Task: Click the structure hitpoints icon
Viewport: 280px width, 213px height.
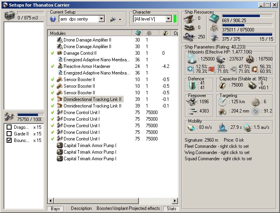Action: coord(250,59)
